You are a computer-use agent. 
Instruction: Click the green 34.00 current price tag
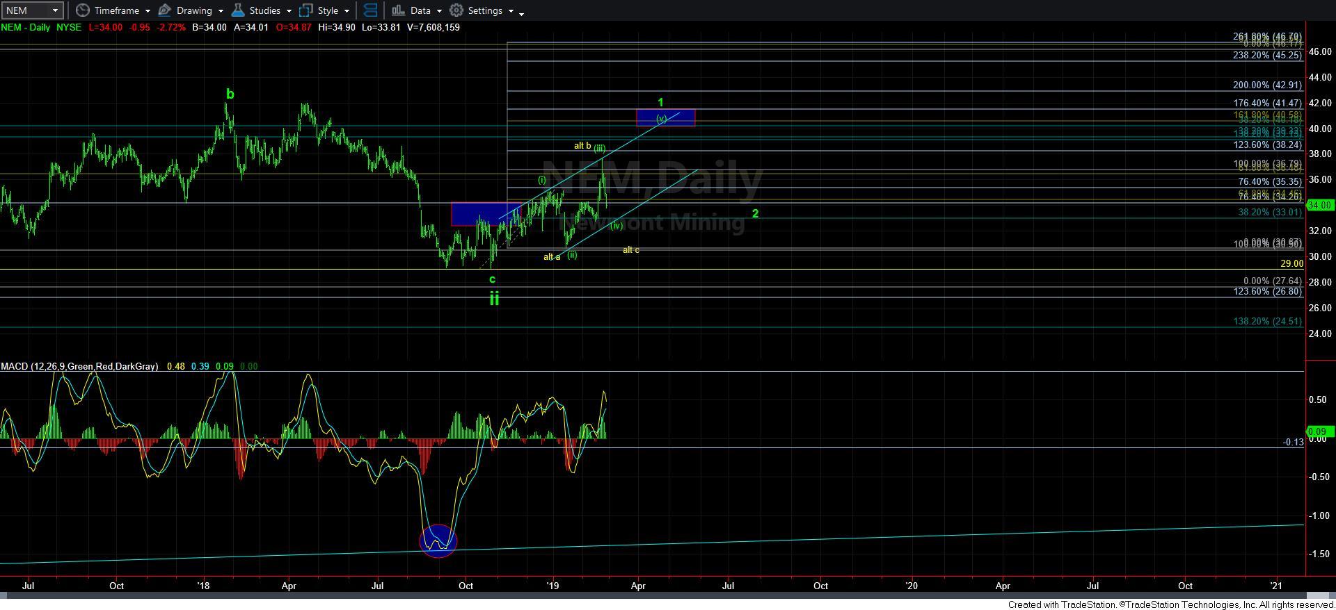[1320, 205]
